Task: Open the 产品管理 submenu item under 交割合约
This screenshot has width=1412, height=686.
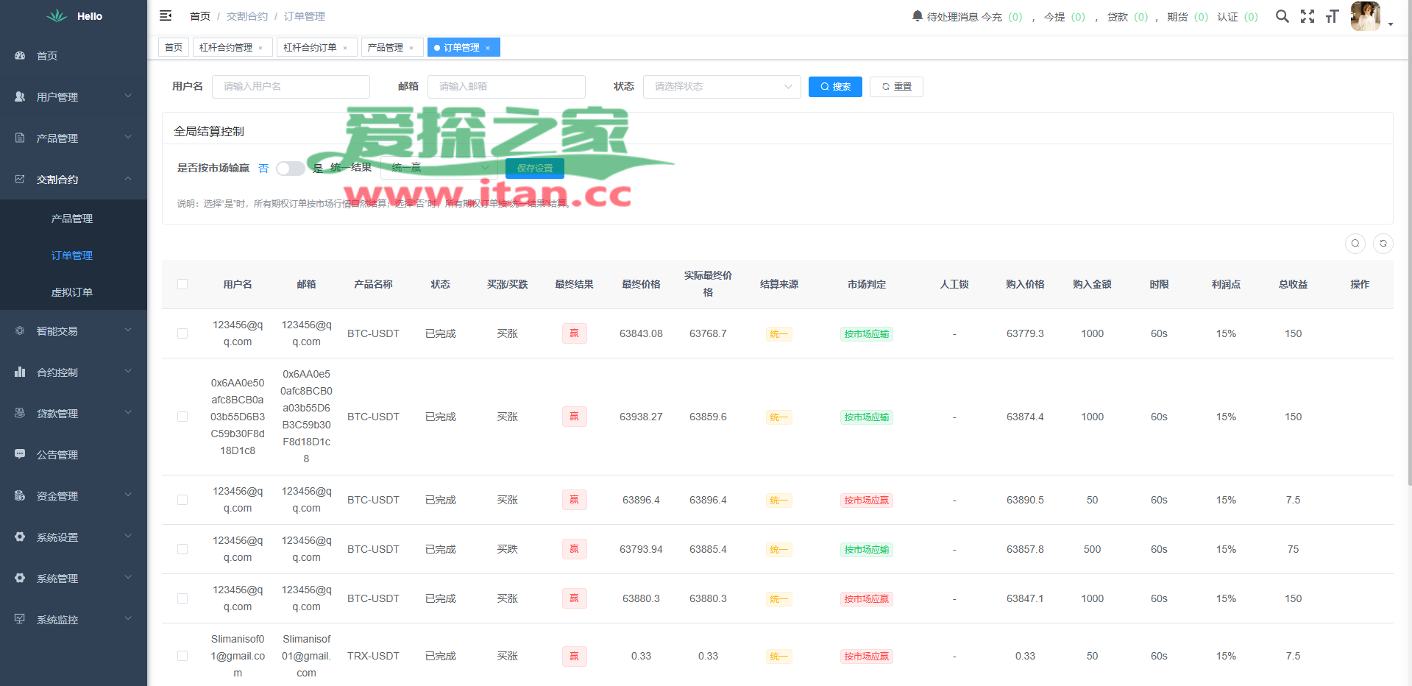Action: coord(74,219)
